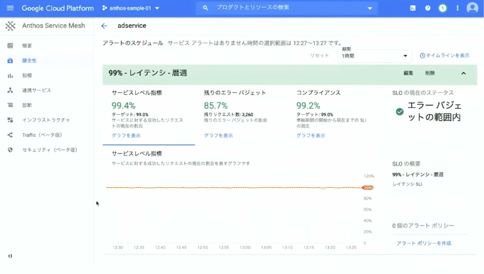Open インフラストラクチャ in the sidebar
Viewport: 484px width, 274px height.
tap(47, 120)
